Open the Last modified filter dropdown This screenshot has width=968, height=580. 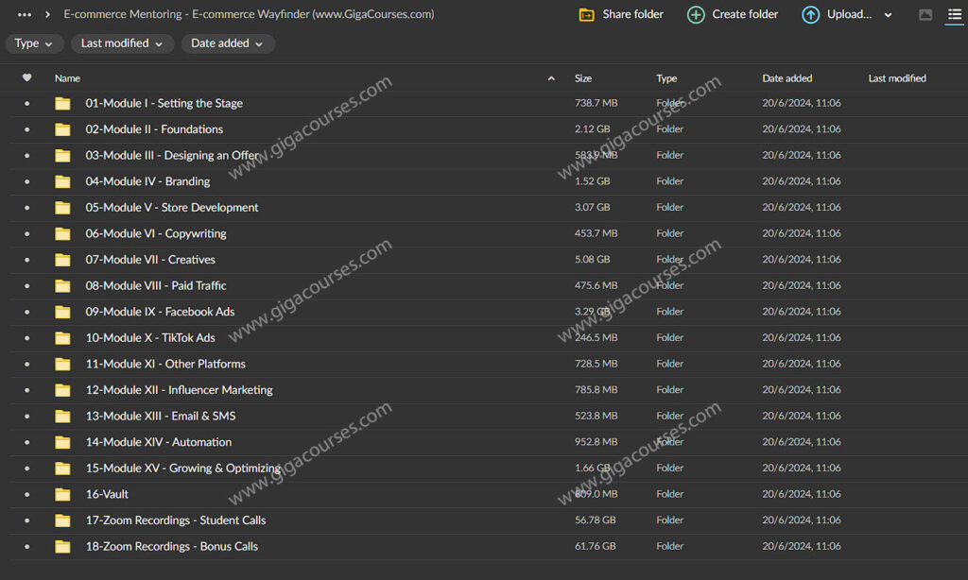[x=121, y=43]
